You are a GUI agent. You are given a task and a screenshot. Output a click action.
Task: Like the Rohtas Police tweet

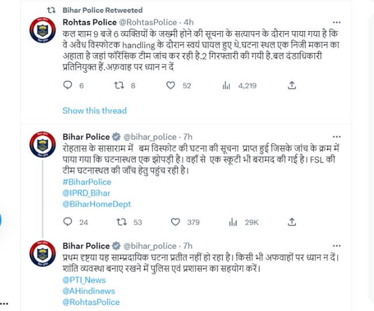point(170,86)
